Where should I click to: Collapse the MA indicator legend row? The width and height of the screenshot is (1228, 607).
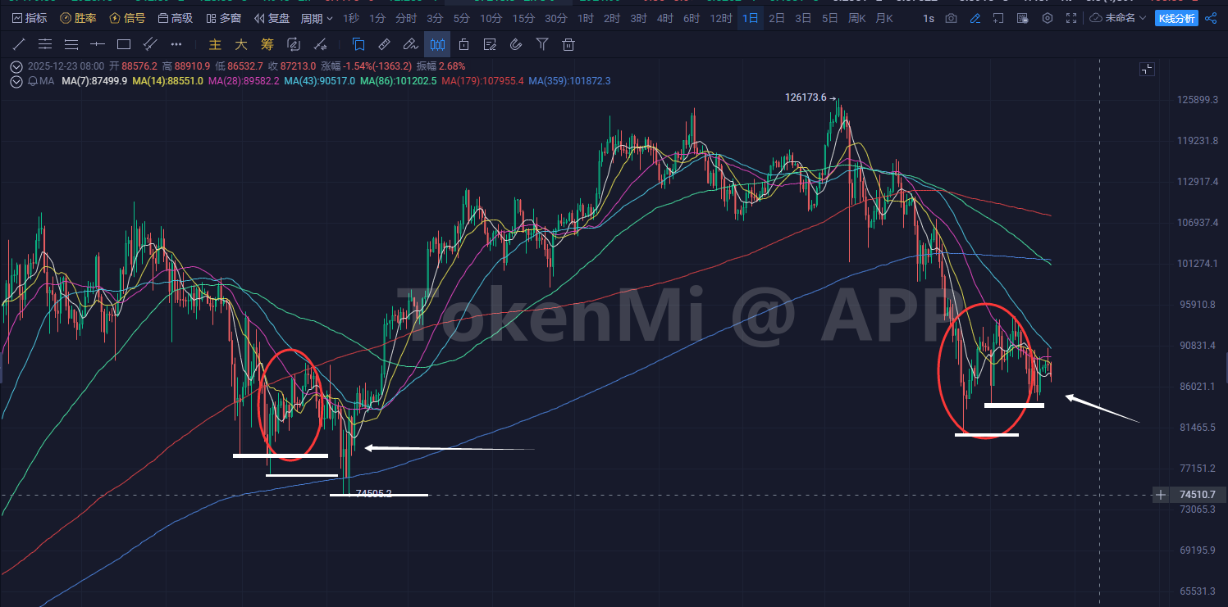[x=16, y=81]
